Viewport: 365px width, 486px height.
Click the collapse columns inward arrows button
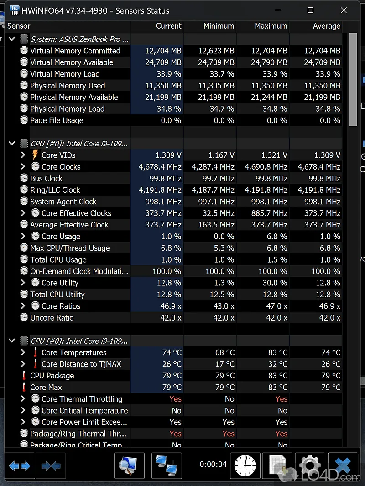(51, 465)
